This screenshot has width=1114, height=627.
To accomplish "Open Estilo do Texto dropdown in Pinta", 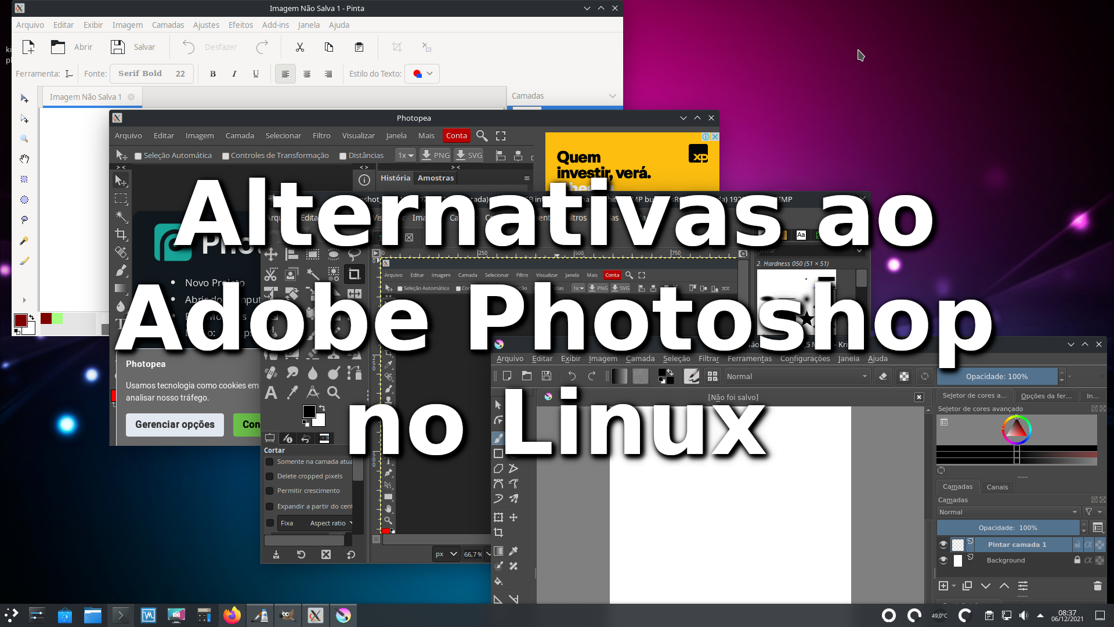I will (422, 74).
